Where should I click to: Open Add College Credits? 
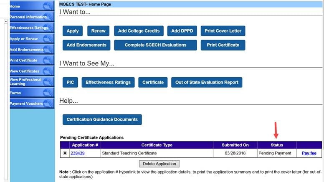pyautogui.click(x=139, y=31)
